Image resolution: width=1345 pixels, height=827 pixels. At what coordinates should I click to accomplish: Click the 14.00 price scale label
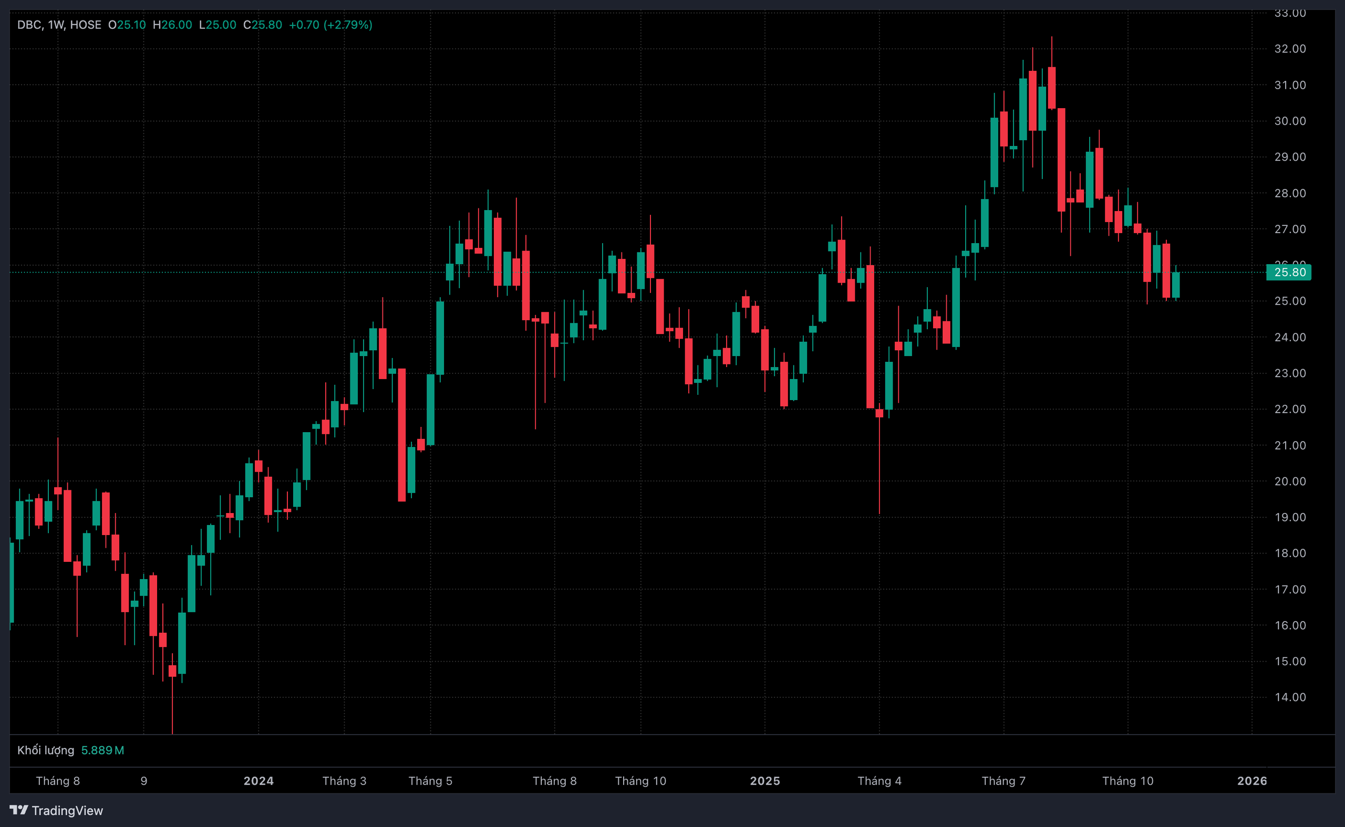(1290, 697)
